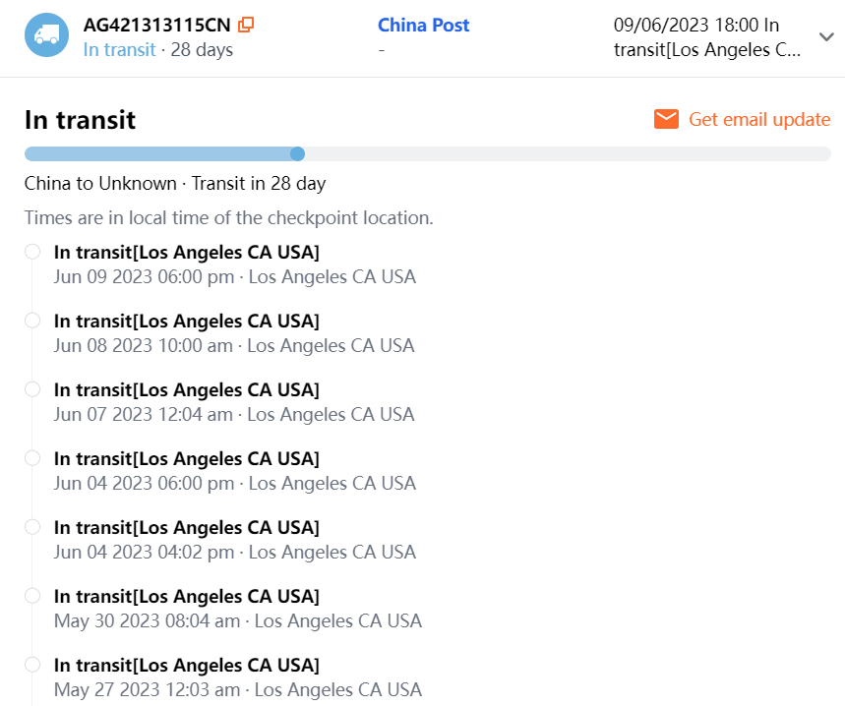
Task: Select the Jun 08 2023 checkpoint marker
Action: [32, 321]
